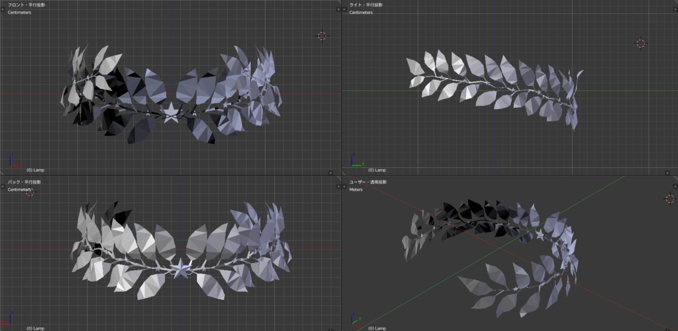
Task: Click the 3D cursor in User perspective view
Action: pos(670,198)
